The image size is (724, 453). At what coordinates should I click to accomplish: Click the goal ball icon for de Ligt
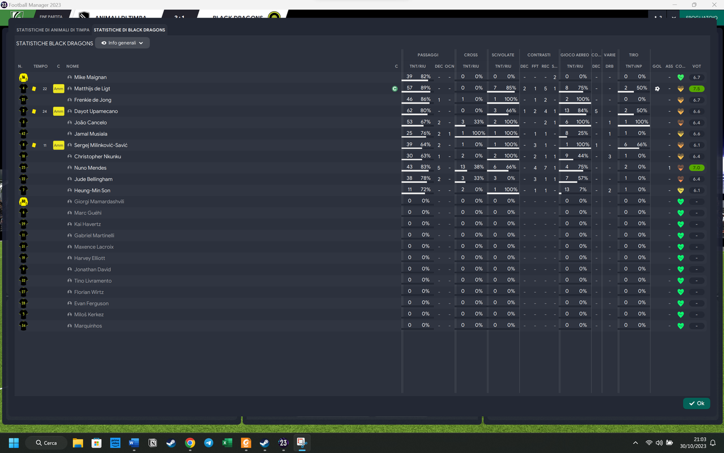pos(657,88)
